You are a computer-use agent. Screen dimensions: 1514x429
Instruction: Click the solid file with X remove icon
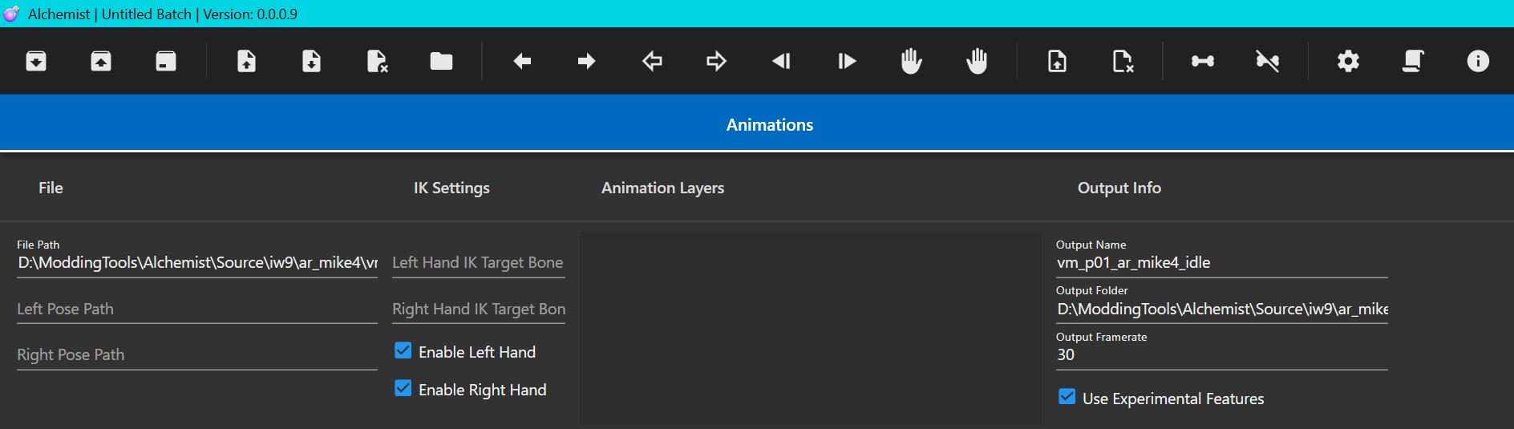[377, 61]
